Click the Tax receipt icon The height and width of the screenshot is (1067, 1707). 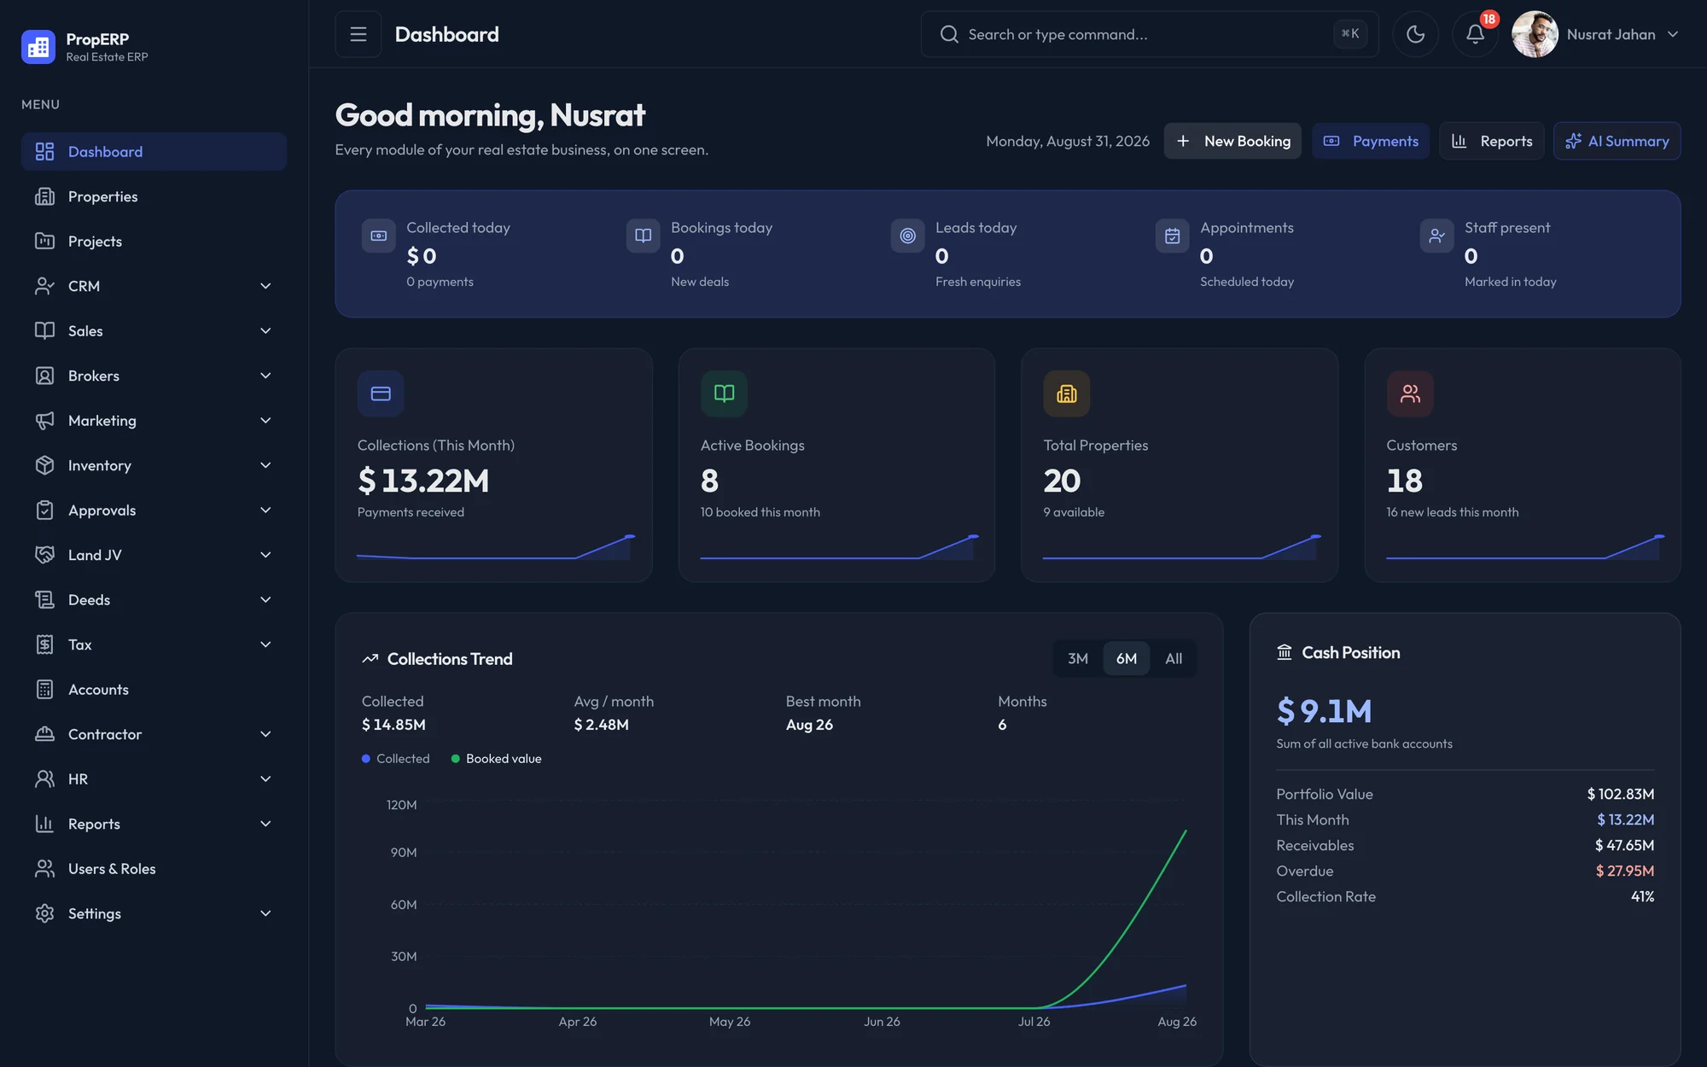pos(44,644)
